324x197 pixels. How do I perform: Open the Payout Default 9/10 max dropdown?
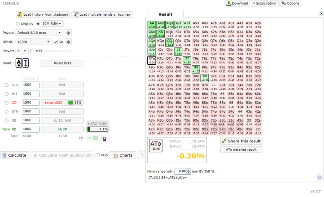pyautogui.click(x=39, y=33)
